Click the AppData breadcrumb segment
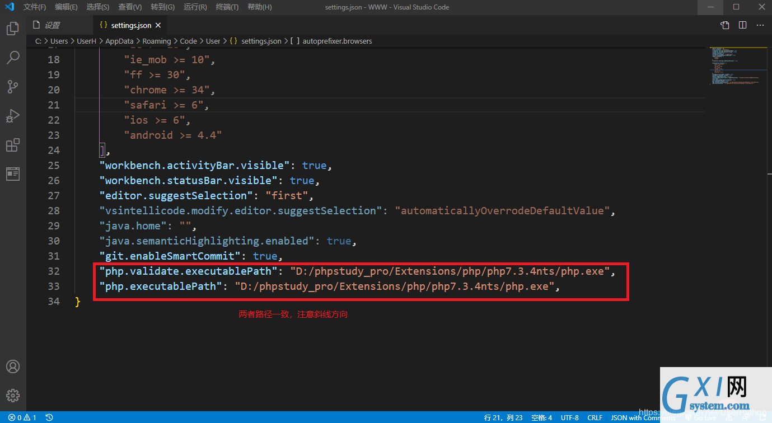This screenshot has height=423, width=772. pos(120,41)
